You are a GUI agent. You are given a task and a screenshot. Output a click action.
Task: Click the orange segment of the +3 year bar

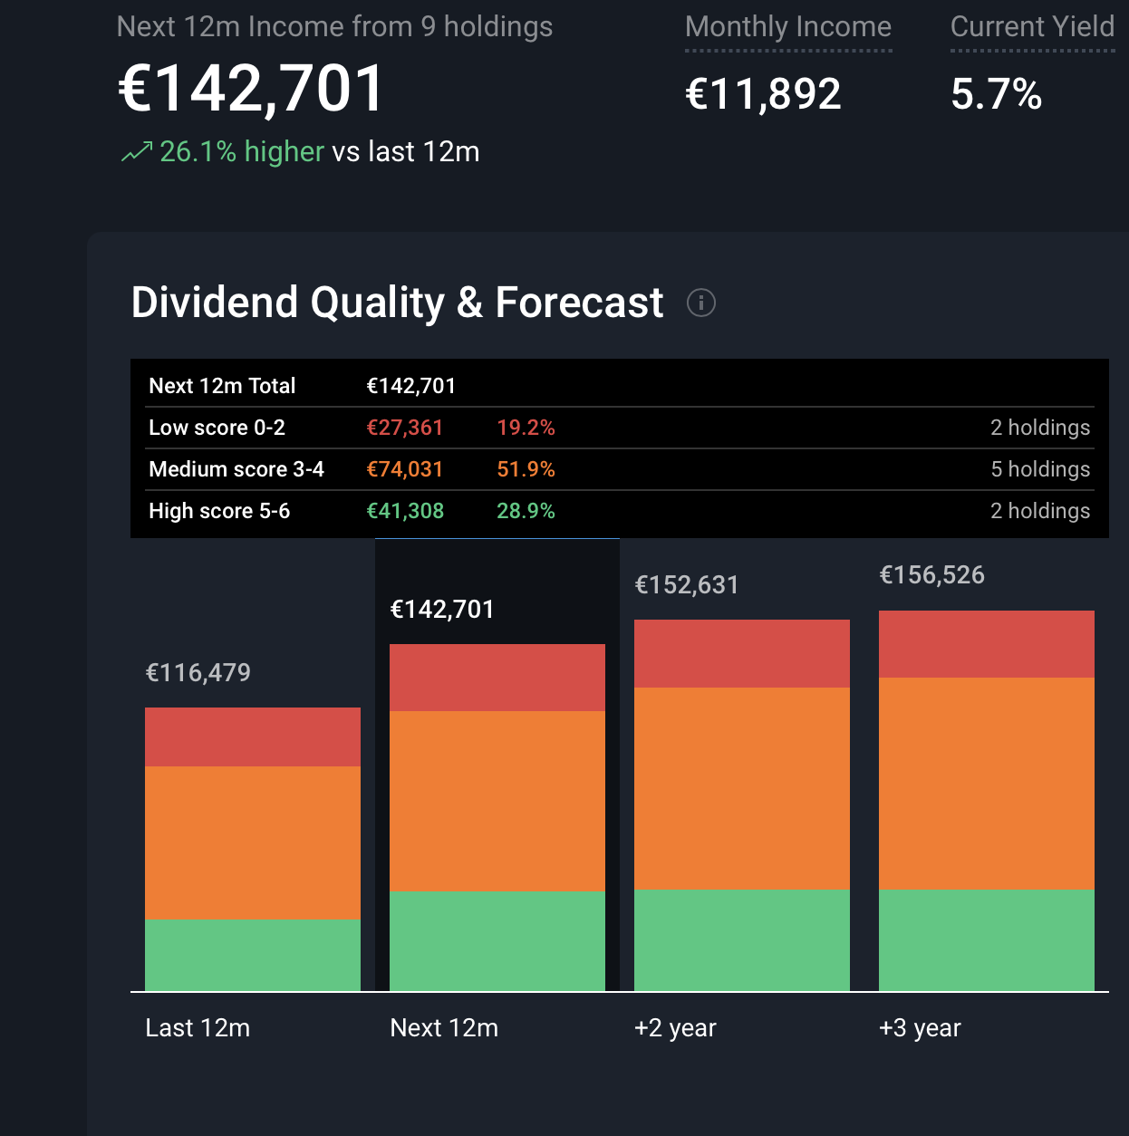(987, 783)
